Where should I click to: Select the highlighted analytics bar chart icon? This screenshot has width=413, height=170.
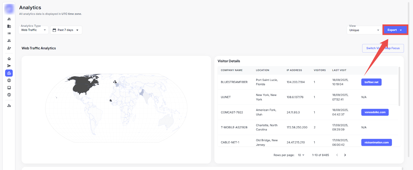pos(9,73)
